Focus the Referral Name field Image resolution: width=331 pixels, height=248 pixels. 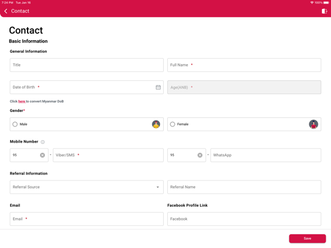click(x=244, y=187)
